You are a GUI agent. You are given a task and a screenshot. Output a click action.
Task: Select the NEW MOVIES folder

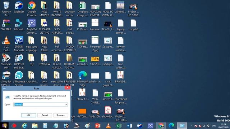[x=44, y=9]
